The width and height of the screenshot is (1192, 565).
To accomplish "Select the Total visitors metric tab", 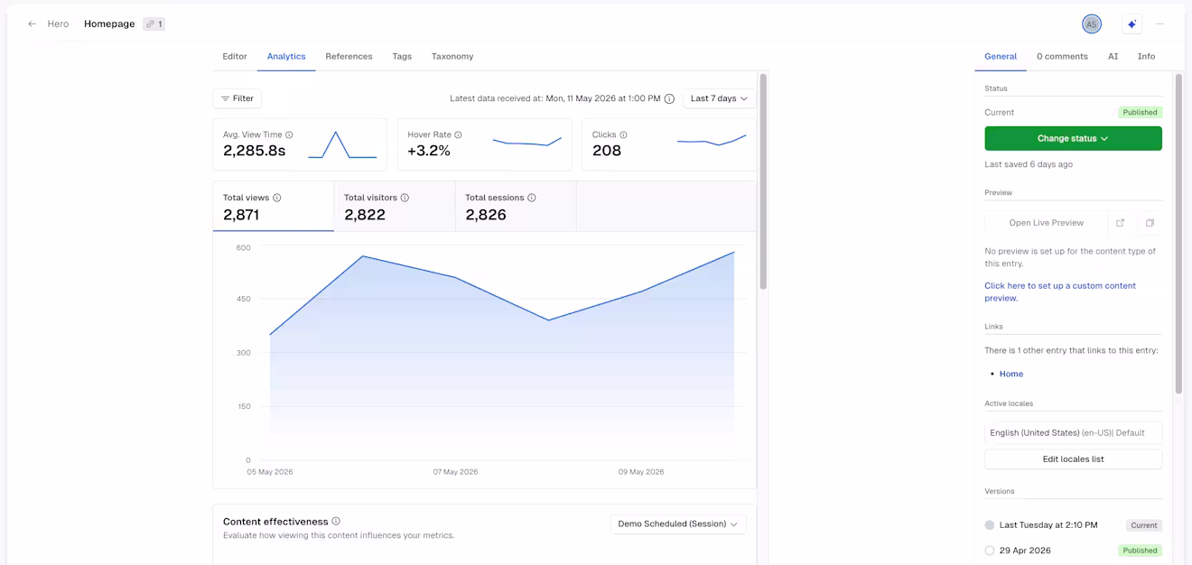I will coord(395,207).
